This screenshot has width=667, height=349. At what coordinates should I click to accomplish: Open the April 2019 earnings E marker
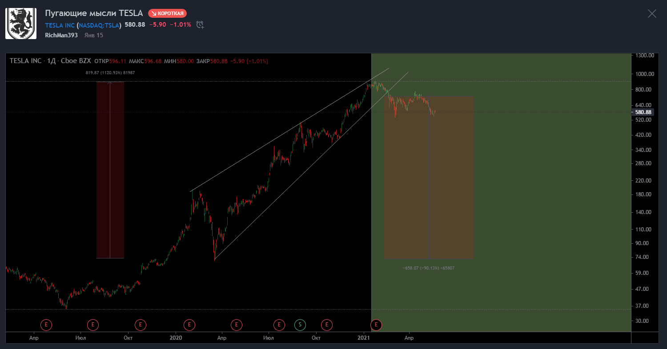(46, 325)
